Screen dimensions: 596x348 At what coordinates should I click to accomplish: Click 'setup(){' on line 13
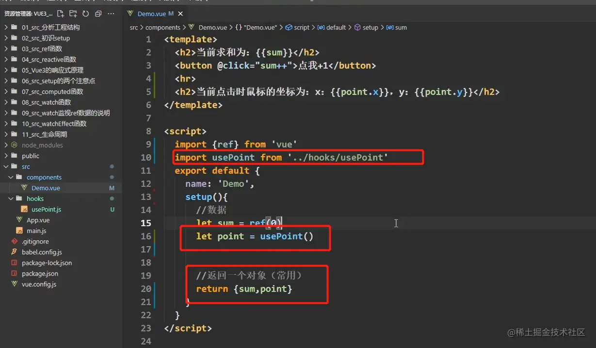coord(207,197)
